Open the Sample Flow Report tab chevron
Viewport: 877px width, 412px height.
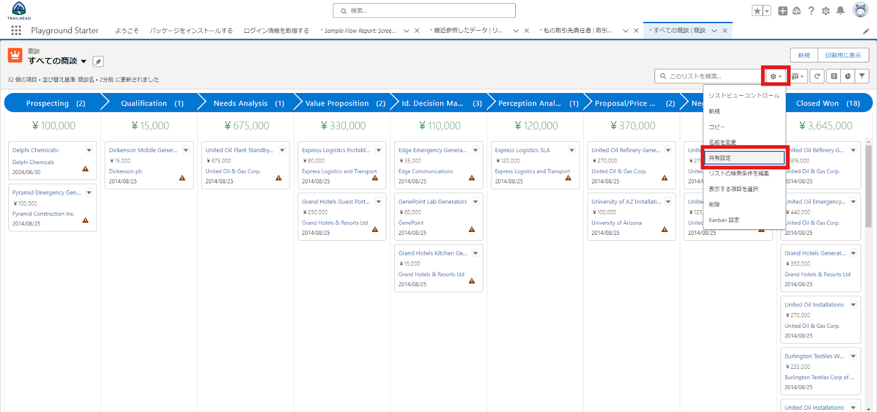406,31
